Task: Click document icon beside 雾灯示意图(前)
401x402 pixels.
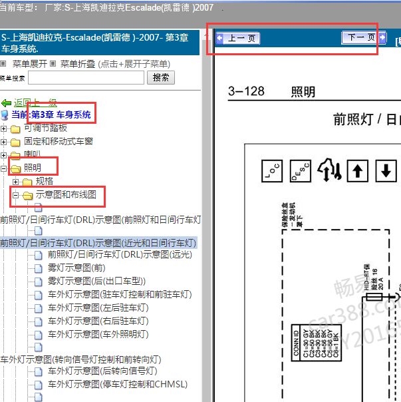Action: (39, 269)
